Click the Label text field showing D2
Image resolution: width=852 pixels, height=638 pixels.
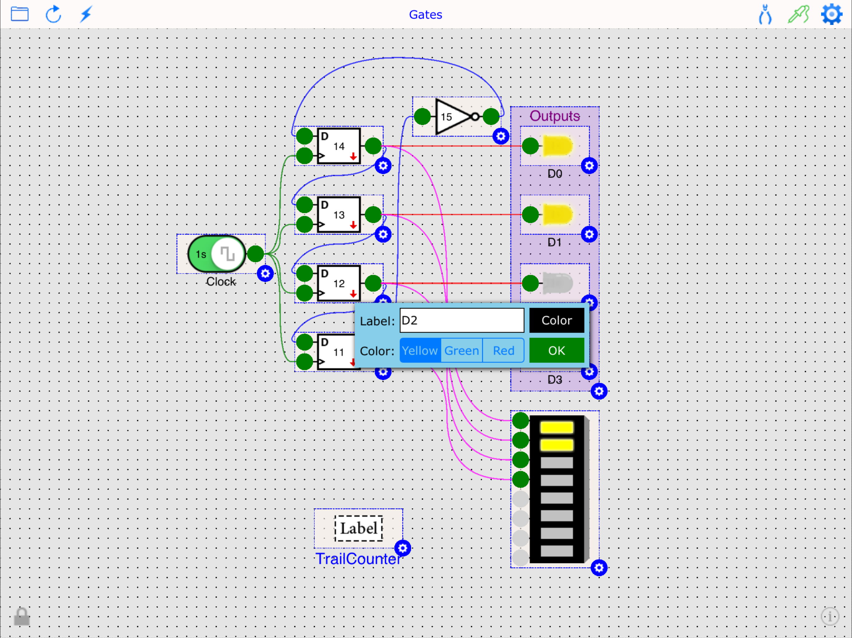pyautogui.click(x=462, y=320)
